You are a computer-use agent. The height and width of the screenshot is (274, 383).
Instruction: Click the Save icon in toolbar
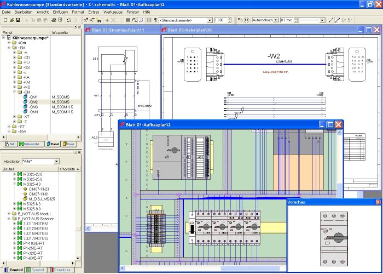(18, 20)
